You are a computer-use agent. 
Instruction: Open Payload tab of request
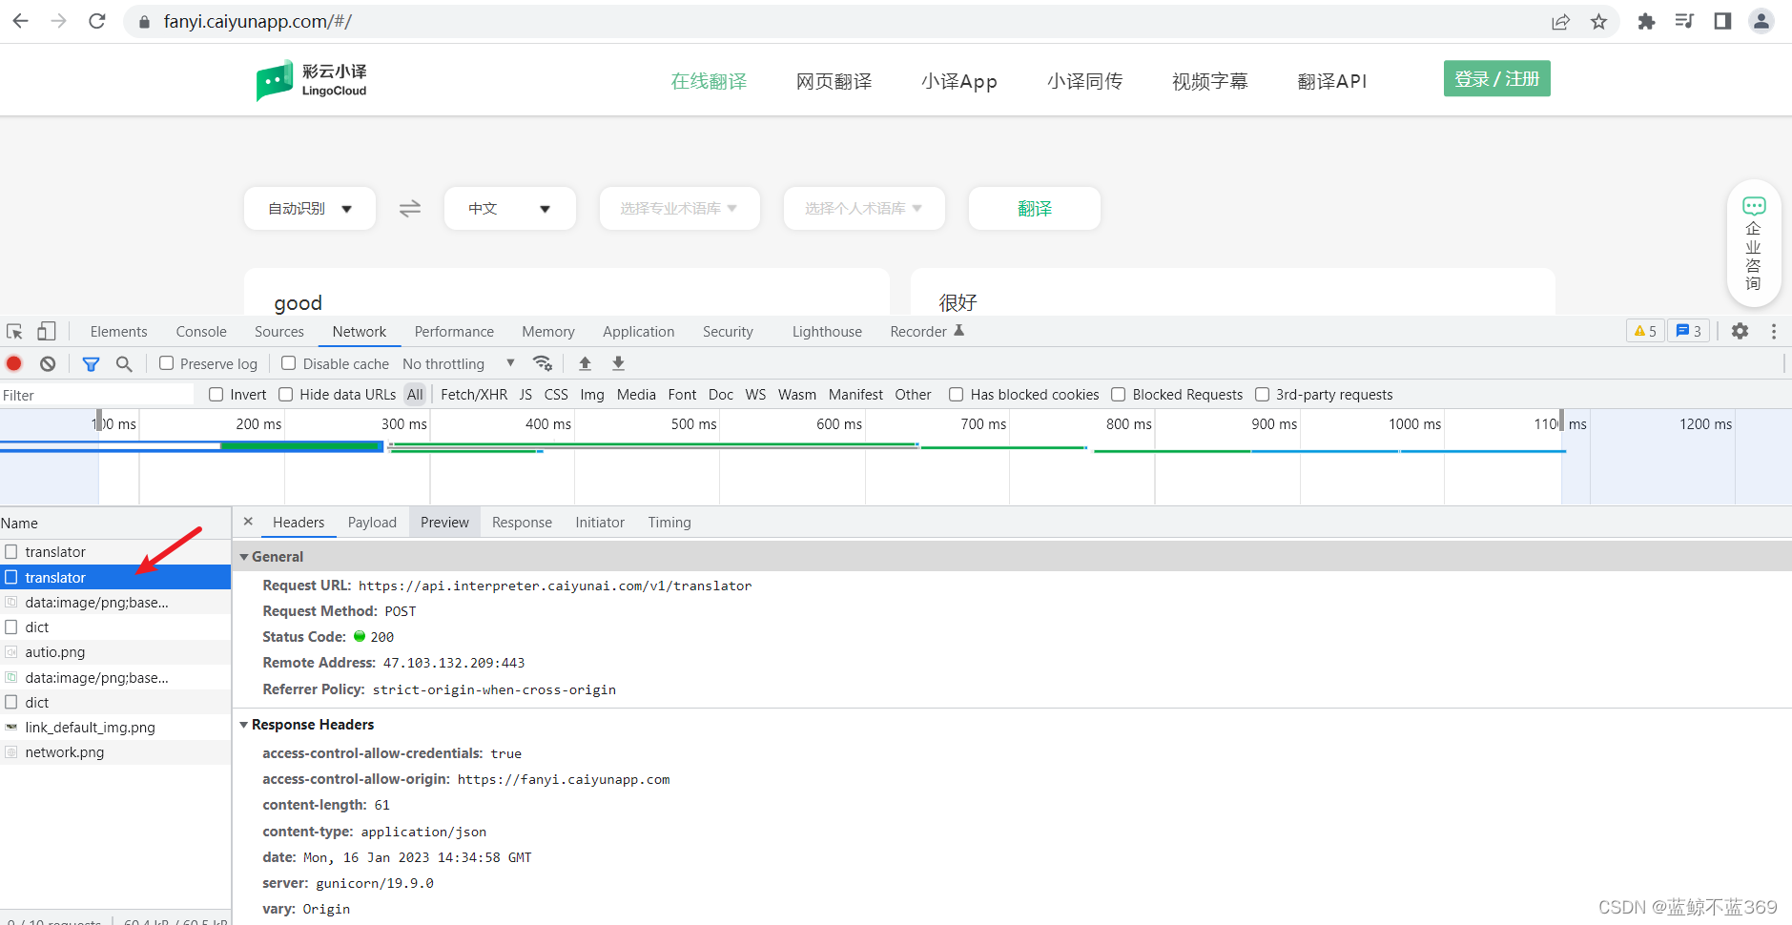click(372, 523)
